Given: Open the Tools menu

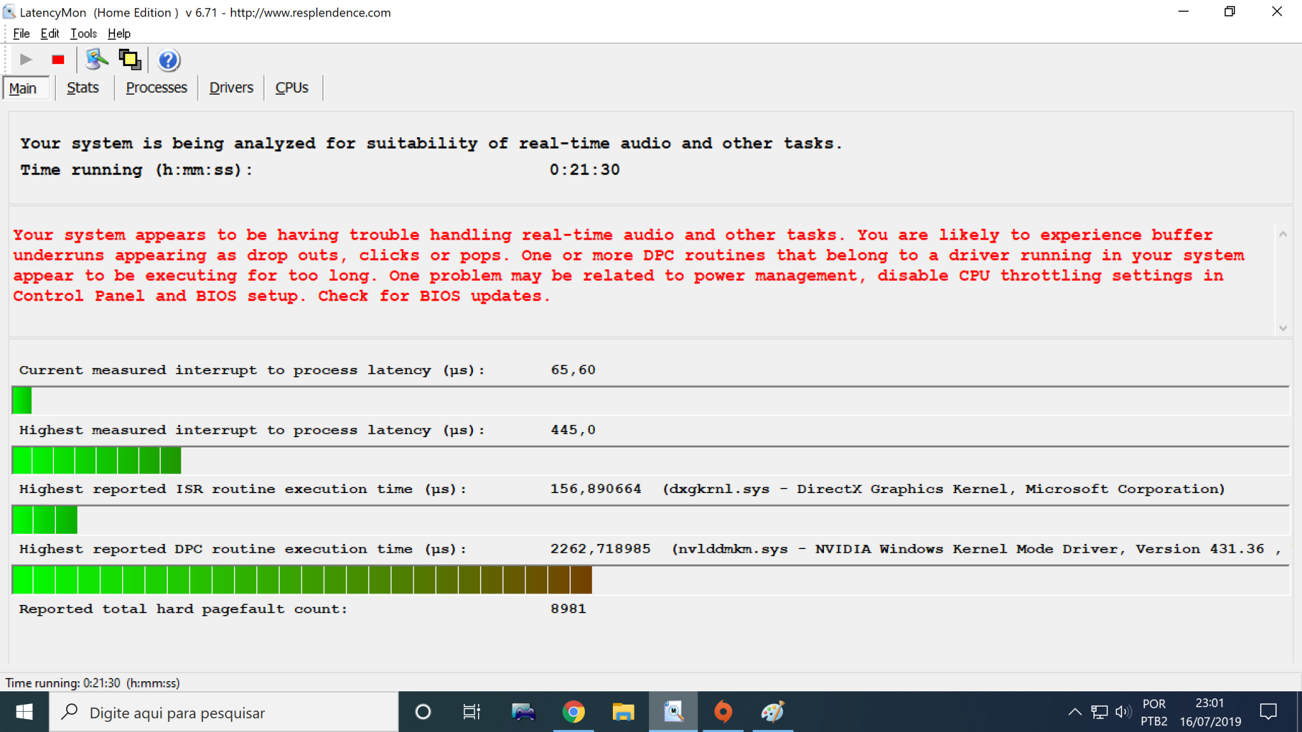Looking at the screenshot, I should pyautogui.click(x=83, y=34).
